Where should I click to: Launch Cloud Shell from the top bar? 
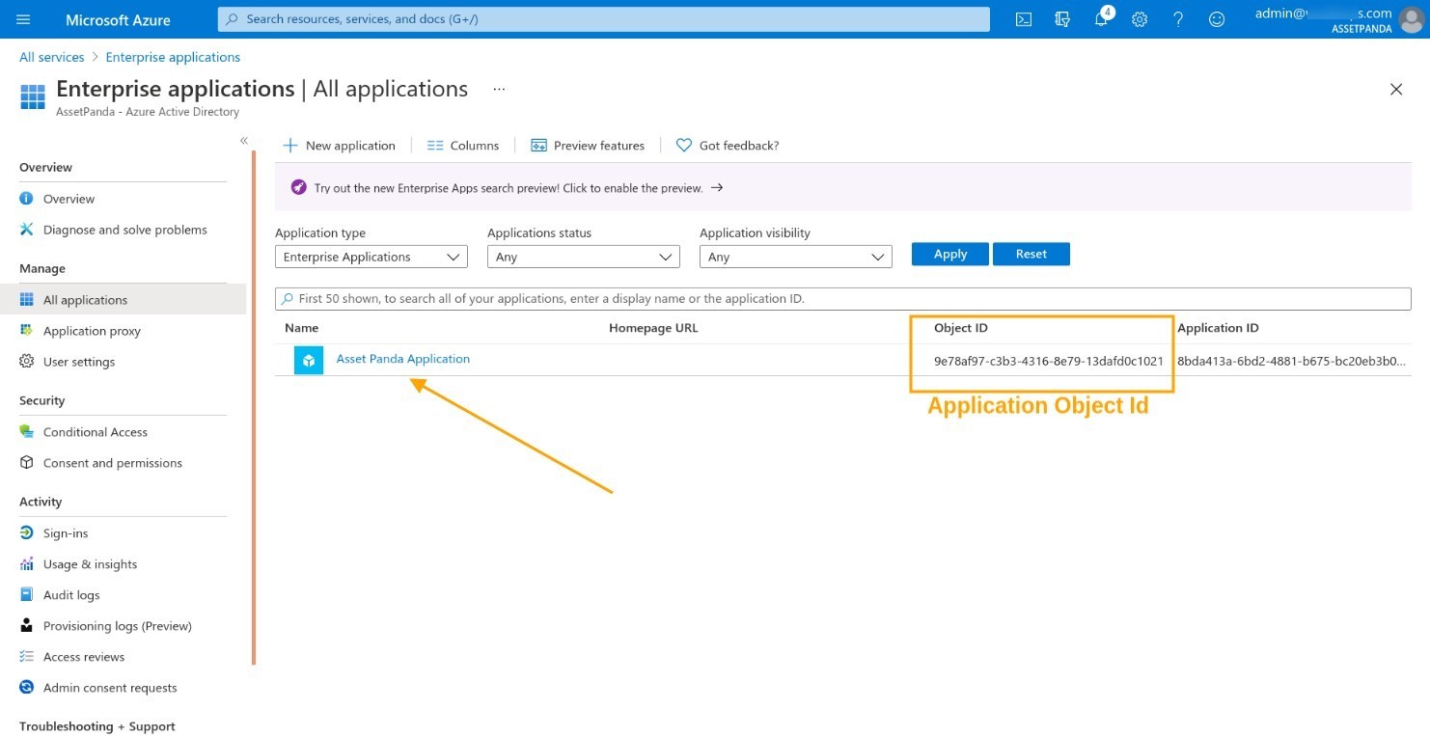pyautogui.click(x=1024, y=19)
